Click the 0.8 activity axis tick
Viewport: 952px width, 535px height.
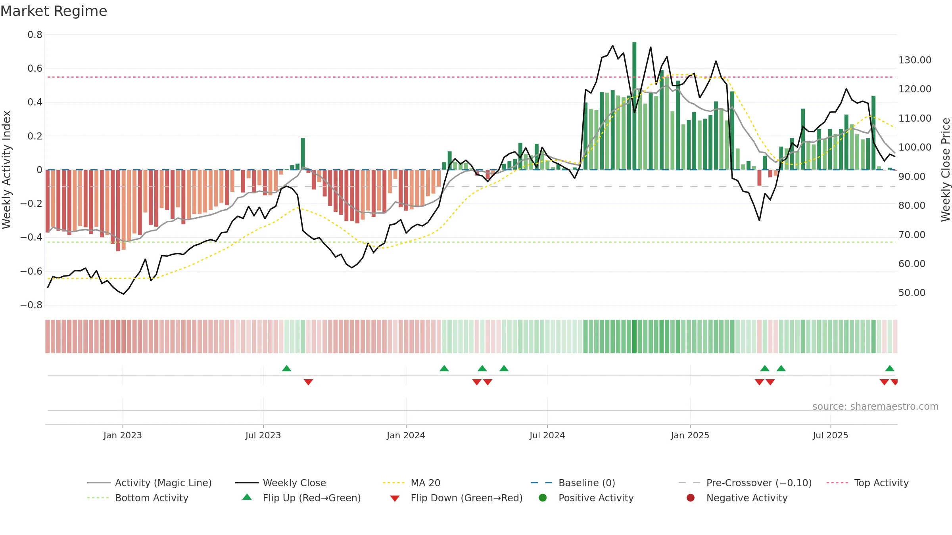(x=35, y=35)
